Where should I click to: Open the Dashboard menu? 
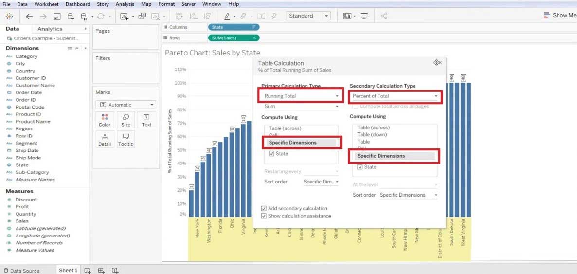pos(78,4)
